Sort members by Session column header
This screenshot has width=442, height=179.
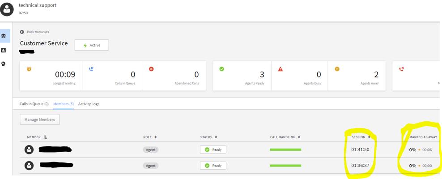click(361, 137)
